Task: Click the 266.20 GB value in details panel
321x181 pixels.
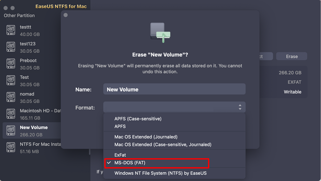Action: (x=290, y=73)
